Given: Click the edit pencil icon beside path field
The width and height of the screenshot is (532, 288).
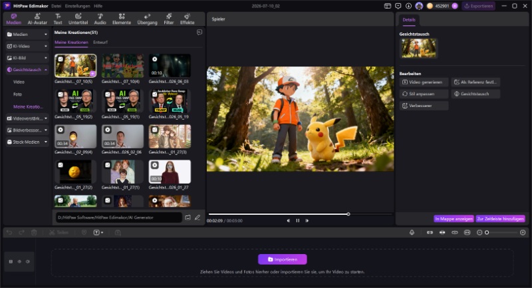Looking at the screenshot, I should pos(198,217).
